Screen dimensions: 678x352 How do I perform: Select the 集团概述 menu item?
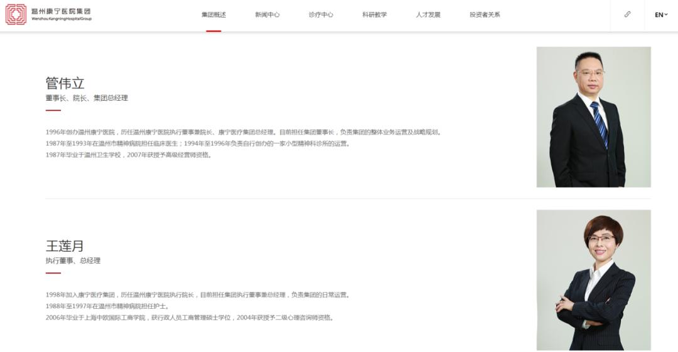click(x=213, y=14)
